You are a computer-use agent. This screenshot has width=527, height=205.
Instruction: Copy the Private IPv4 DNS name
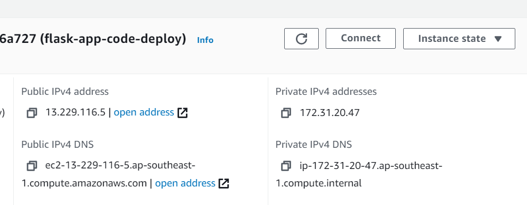pos(286,166)
